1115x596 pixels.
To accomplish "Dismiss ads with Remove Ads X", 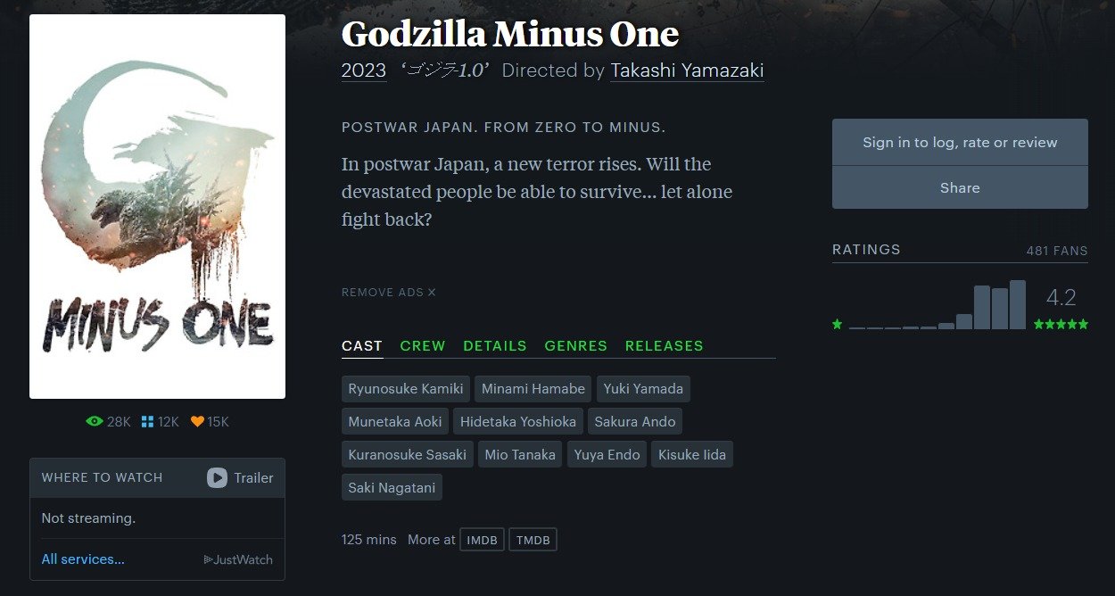I will click(x=389, y=292).
